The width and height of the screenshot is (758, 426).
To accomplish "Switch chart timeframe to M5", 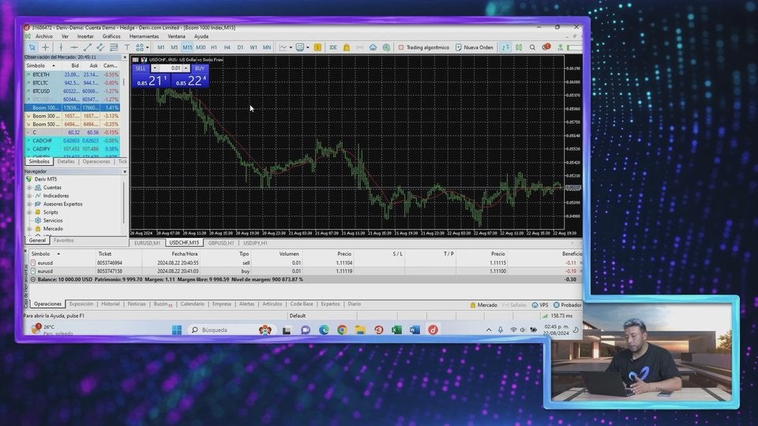I will click(x=174, y=47).
